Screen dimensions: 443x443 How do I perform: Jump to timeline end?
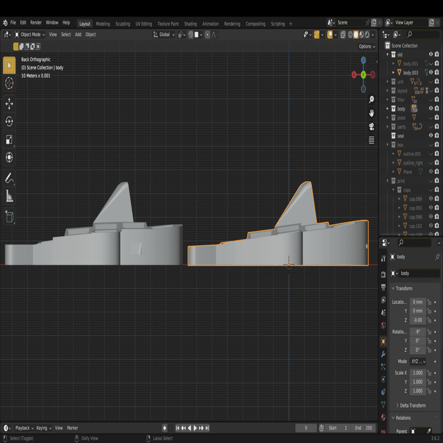pyautogui.click(x=207, y=428)
